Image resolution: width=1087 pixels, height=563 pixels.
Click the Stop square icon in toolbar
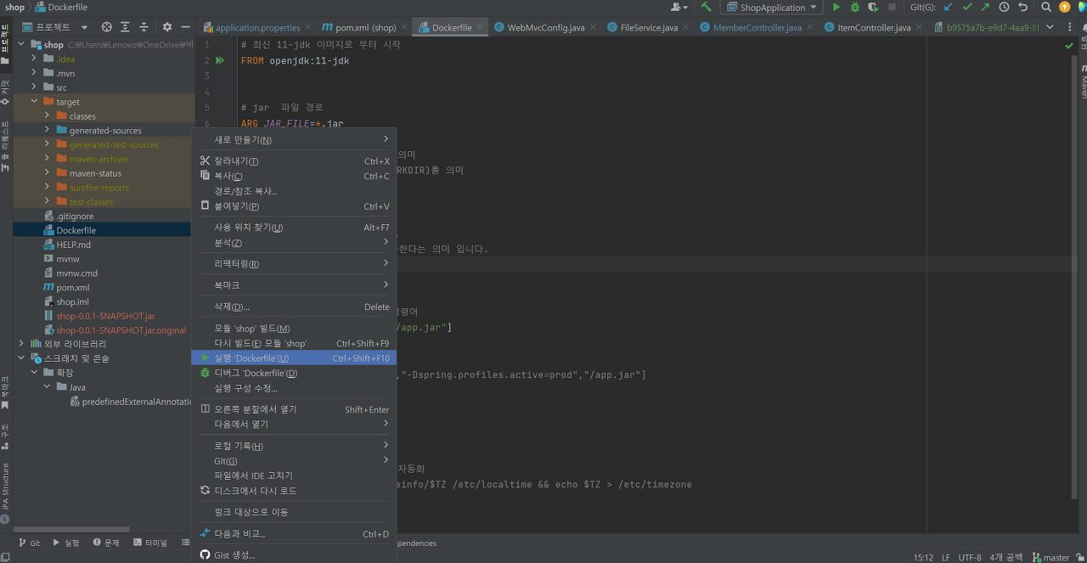tap(892, 7)
